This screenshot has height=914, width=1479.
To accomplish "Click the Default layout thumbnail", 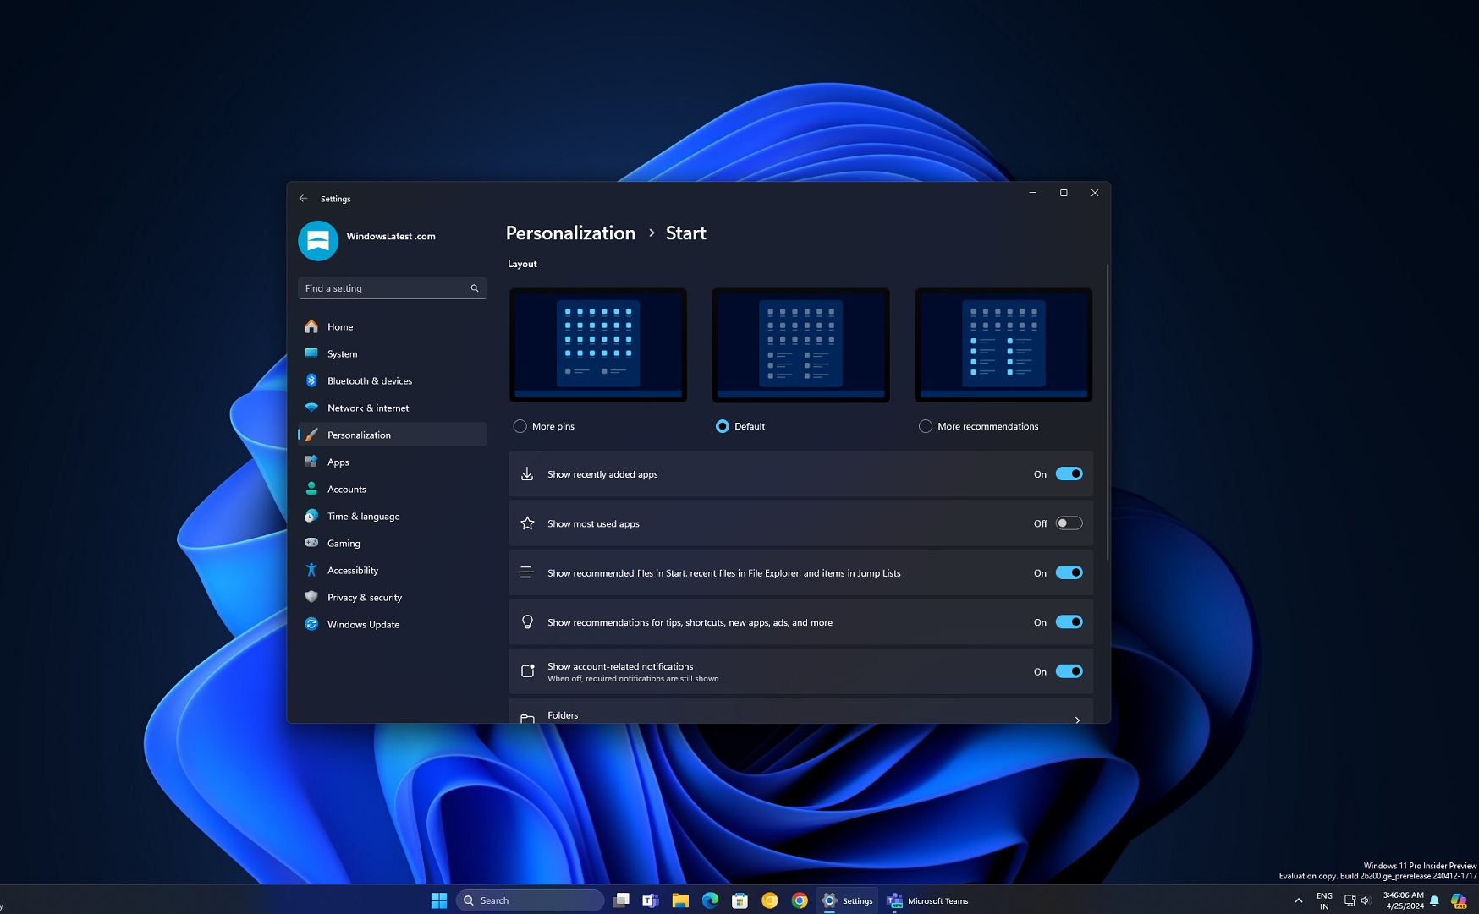I will click(800, 345).
